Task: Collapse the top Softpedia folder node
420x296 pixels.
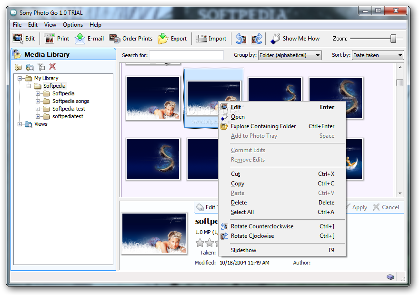Action: [x=29, y=86]
